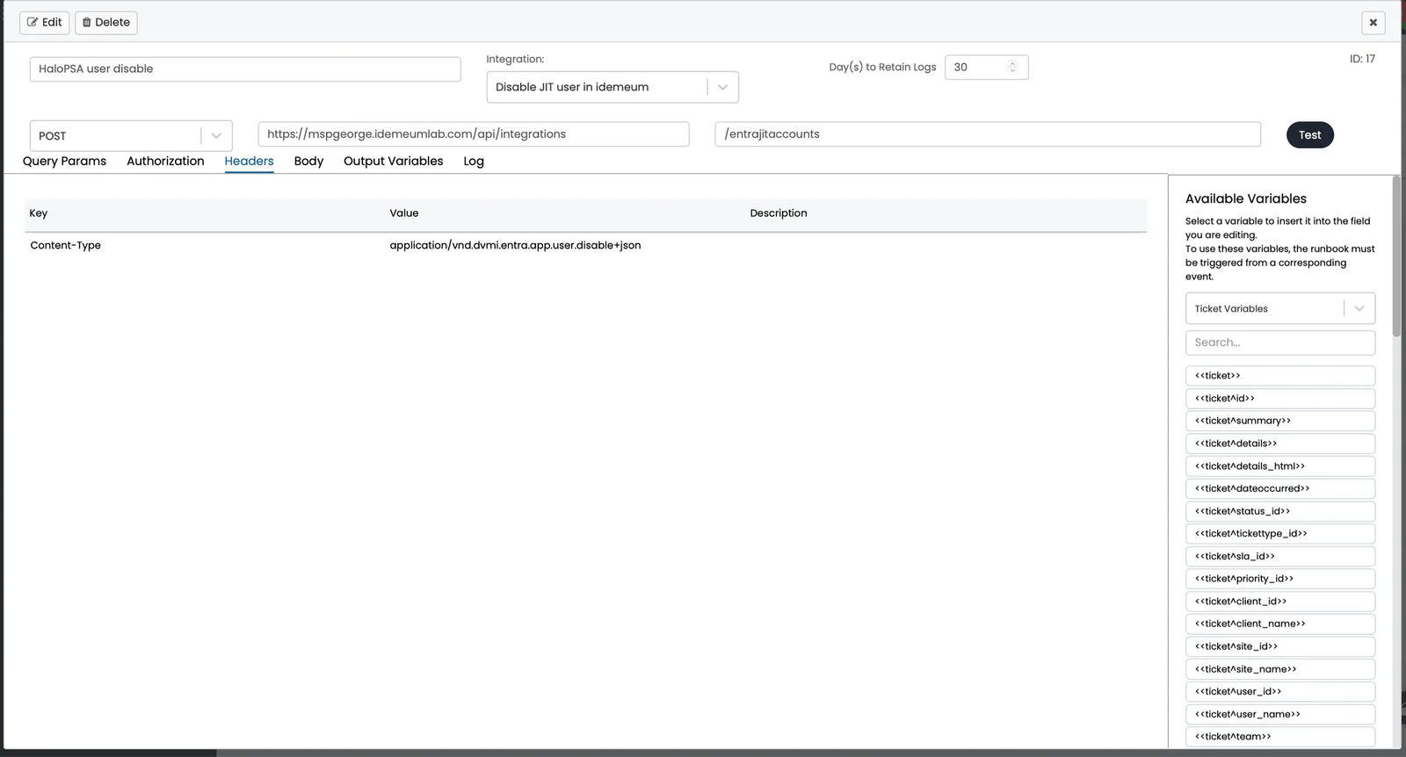Click the /entrajitaccounts path field
The width and height of the screenshot is (1406, 757).
point(988,133)
